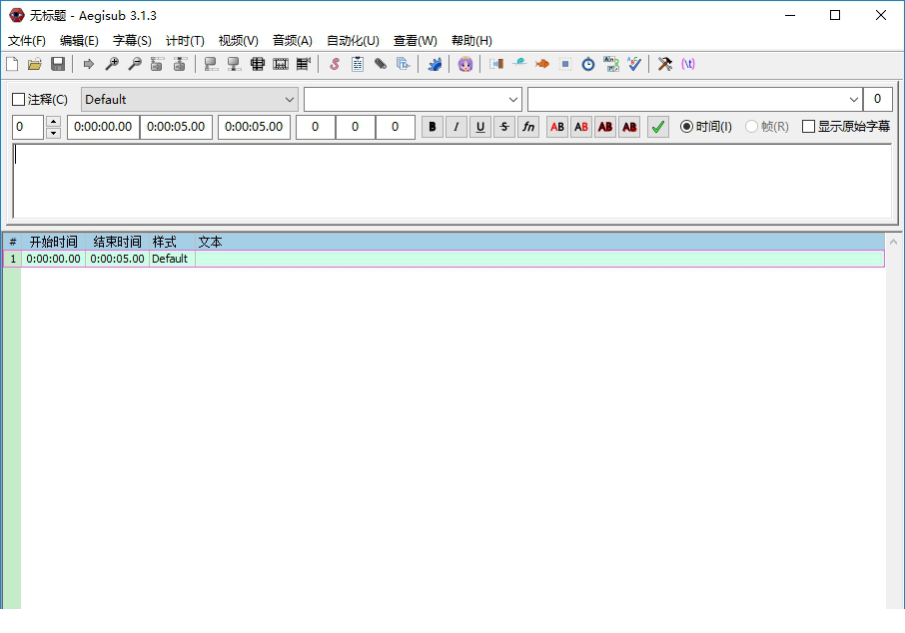Image resolution: width=905 pixels, height=633 pixels.
Task: Open the styling assistant icon
Action: tap(518, 64)
